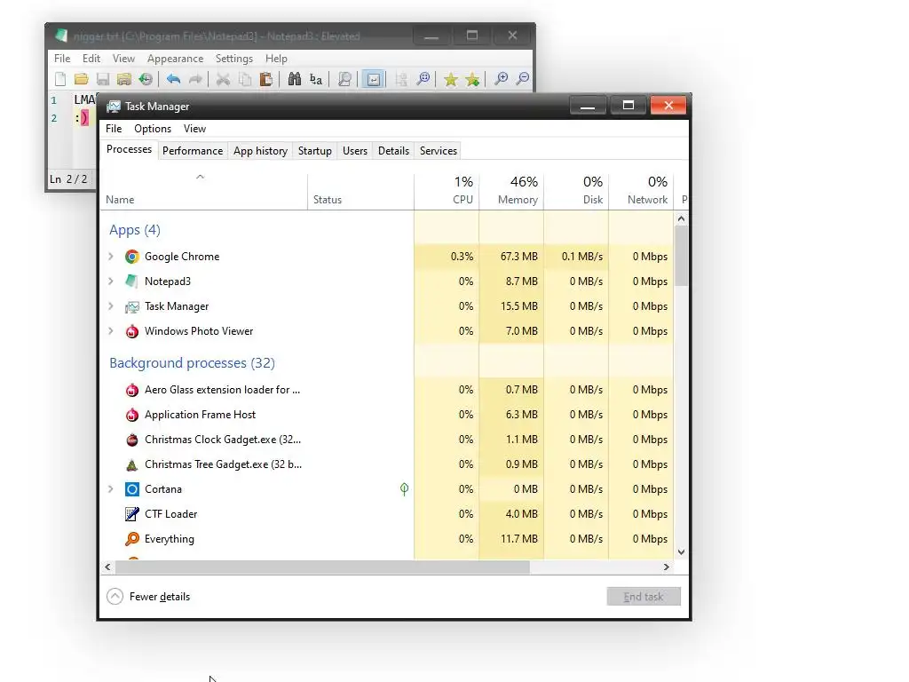Sort processes by the Memory column header
The height and width of the screenshot is (682, 909).
coord(511,191)
